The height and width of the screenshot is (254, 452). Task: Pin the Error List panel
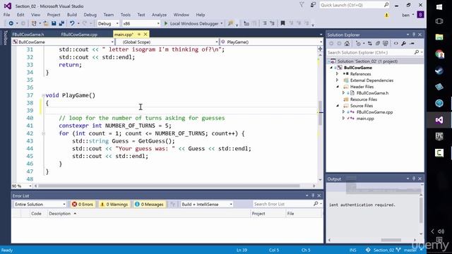pos(313,195)
